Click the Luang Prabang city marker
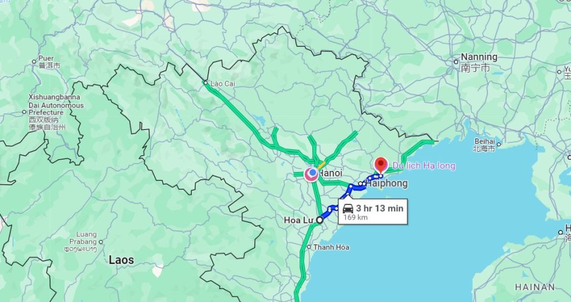The image size is (571, 302). pos(101,242)
